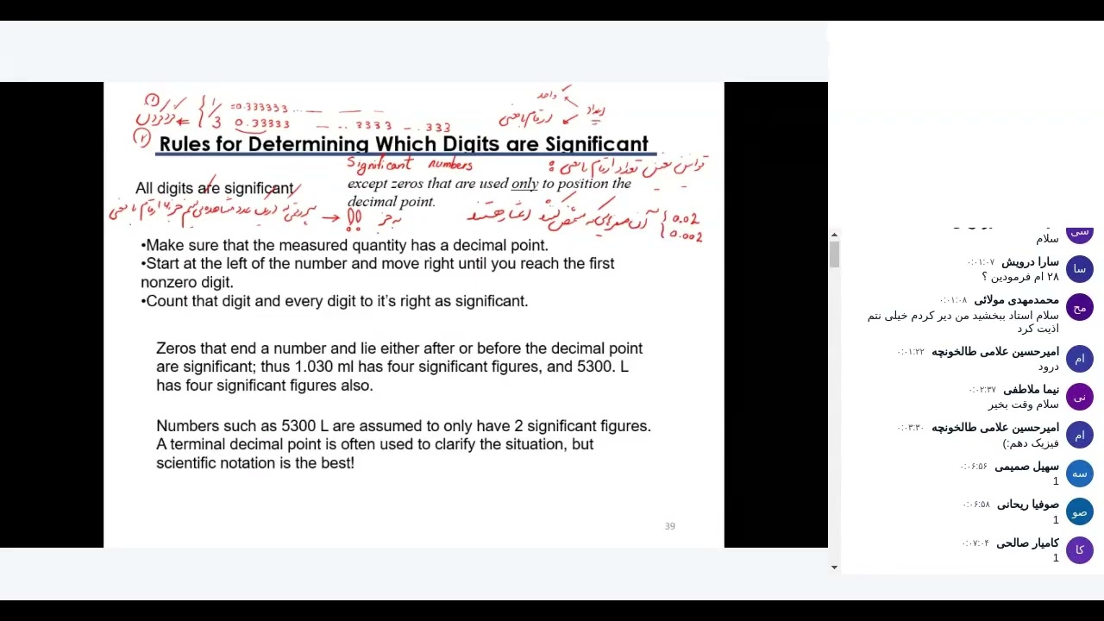Click نیما ملاطفی's avatar in chat
The width and height of the screenshot is (1104, 621).
(x=1080, y=397)
